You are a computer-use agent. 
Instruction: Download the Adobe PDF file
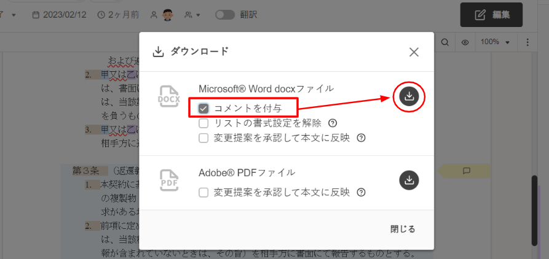410,180
